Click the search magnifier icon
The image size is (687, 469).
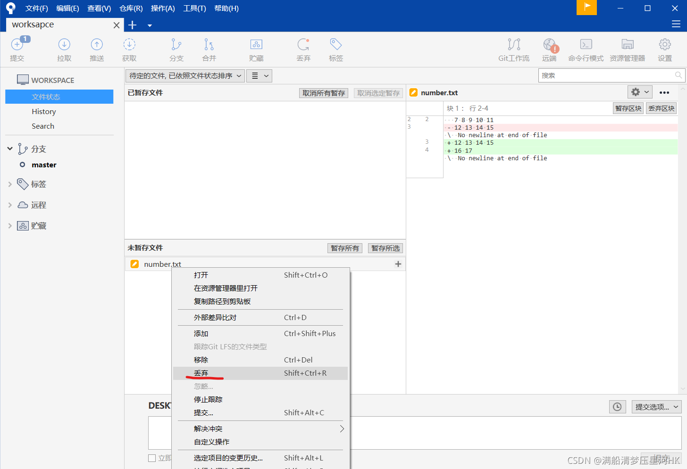tap(678, 75)
